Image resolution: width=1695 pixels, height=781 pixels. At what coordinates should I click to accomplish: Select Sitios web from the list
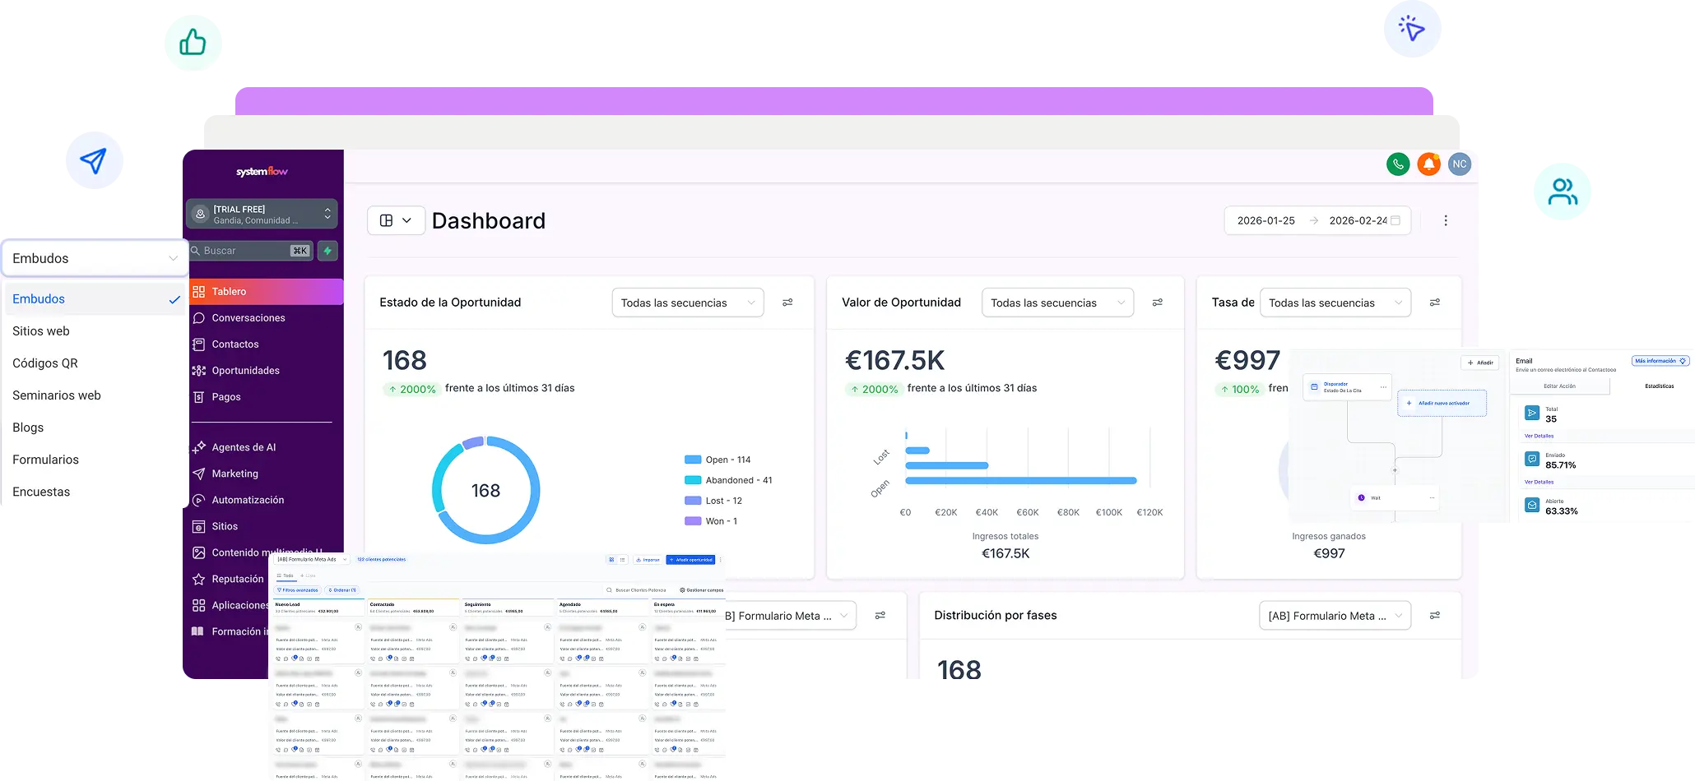41,331
